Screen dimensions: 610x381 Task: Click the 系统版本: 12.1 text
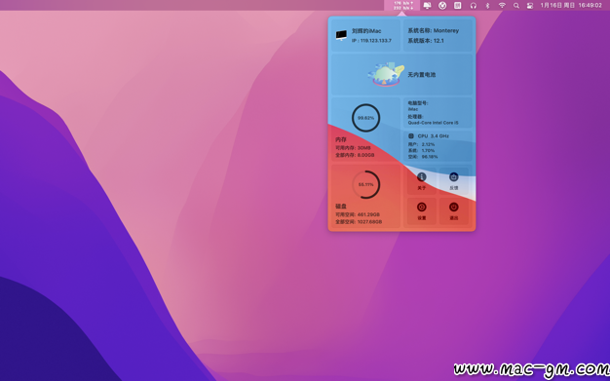(x=426, y=41)
